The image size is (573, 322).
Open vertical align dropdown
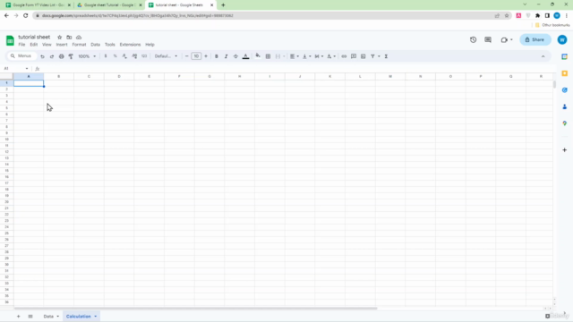306,56
